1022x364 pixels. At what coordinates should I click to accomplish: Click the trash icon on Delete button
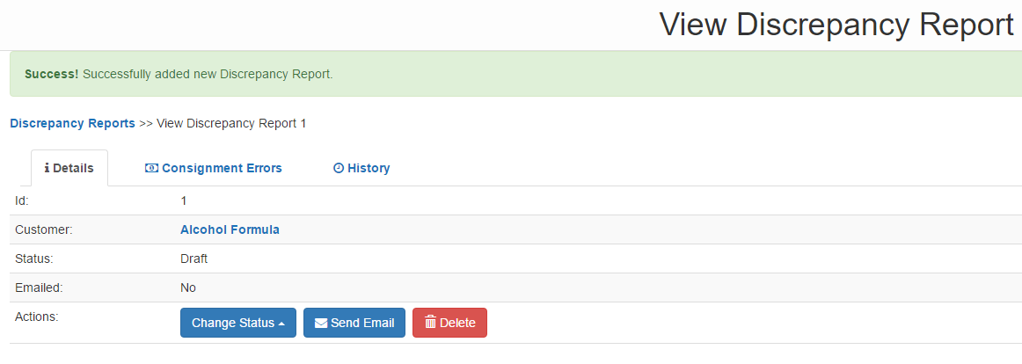(430, 323)
